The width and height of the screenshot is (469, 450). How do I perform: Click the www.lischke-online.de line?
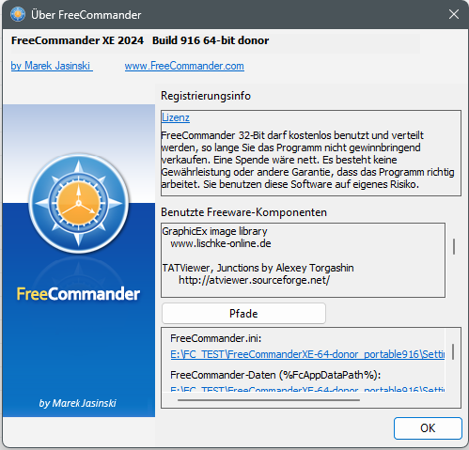click(x=221, y=243)
